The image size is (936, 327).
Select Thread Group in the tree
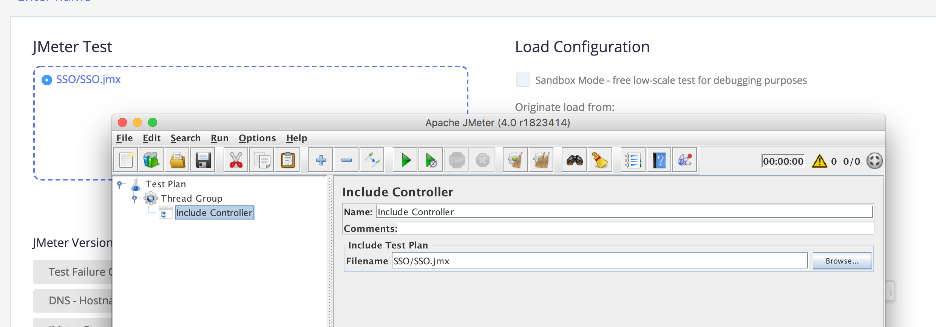(192, 199)
